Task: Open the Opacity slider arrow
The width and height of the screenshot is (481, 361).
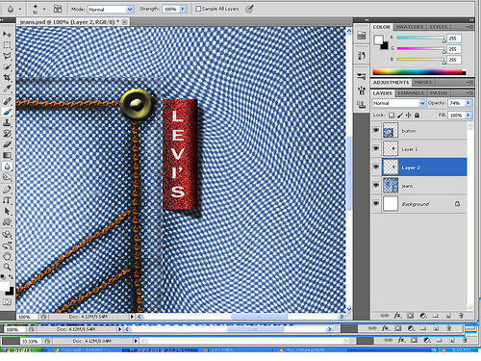Action: pyautogui.click(x=468, y=103)
